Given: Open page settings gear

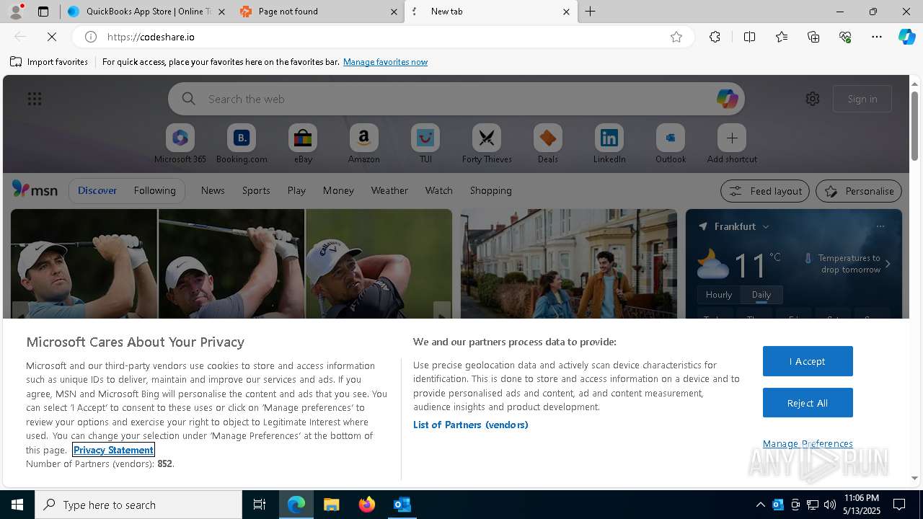Looking at the screenshot, I should pyautogui.click(x=813, y=99).
